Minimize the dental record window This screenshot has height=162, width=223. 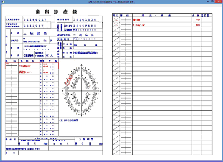(x=207, y=1)
